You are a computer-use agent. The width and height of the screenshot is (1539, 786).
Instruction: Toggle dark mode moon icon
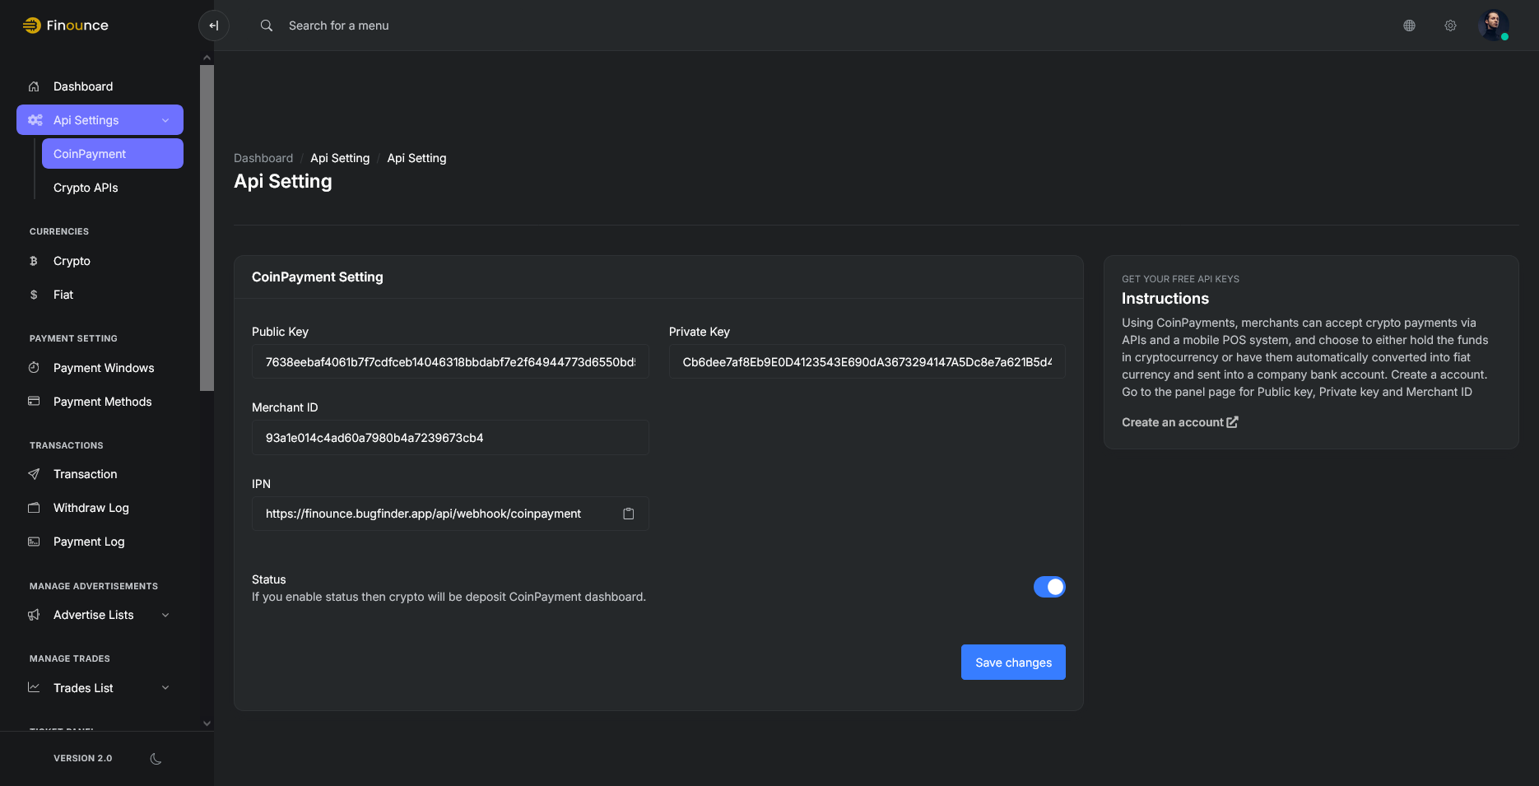pyautogui.click(x=156, y=759)
